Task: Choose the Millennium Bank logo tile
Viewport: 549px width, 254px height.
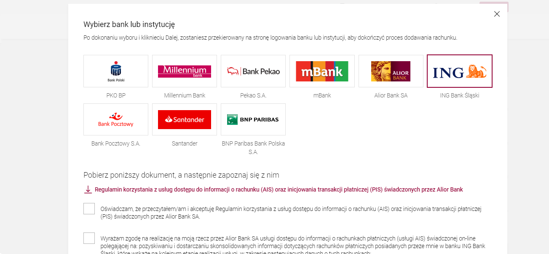Action: (x=185, y=71)
